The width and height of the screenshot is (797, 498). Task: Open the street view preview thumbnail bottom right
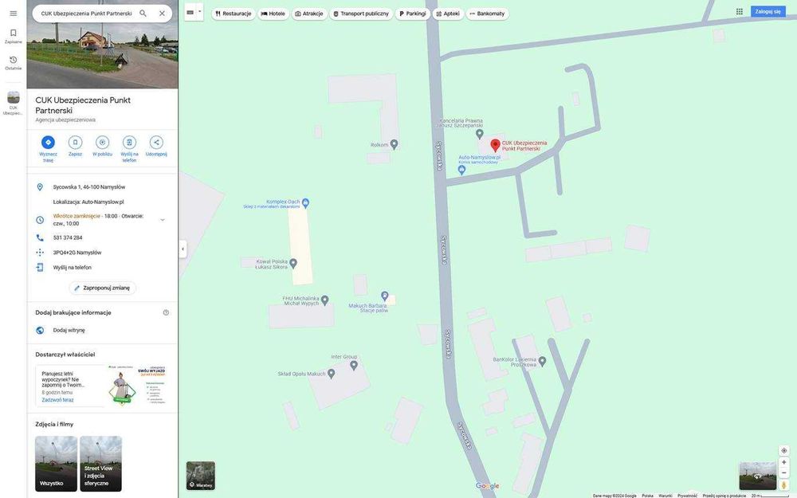757,476
